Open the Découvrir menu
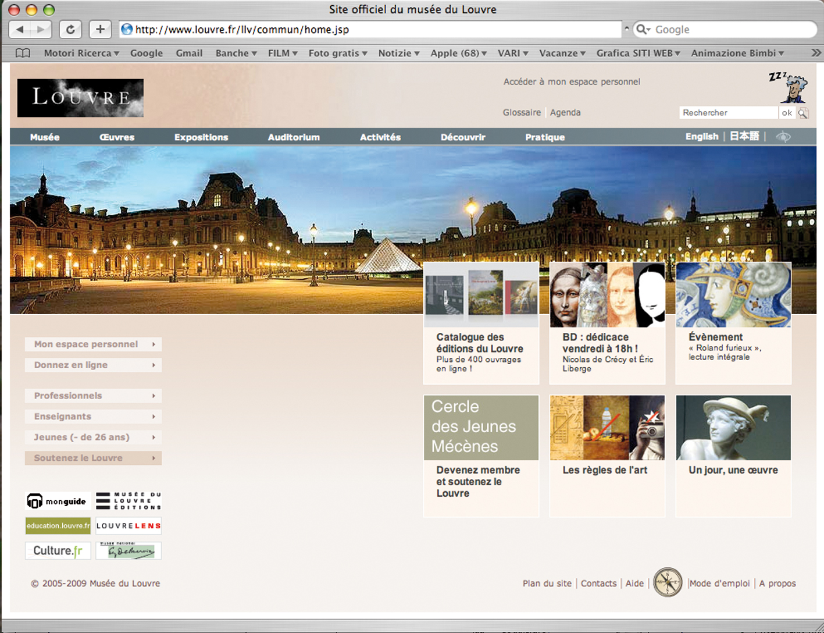 click(x=463, y=137)
